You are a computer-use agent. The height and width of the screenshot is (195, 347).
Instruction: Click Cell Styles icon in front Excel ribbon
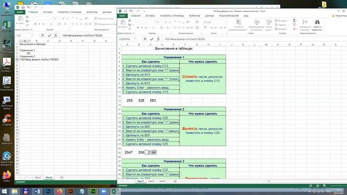coord(269,22)
